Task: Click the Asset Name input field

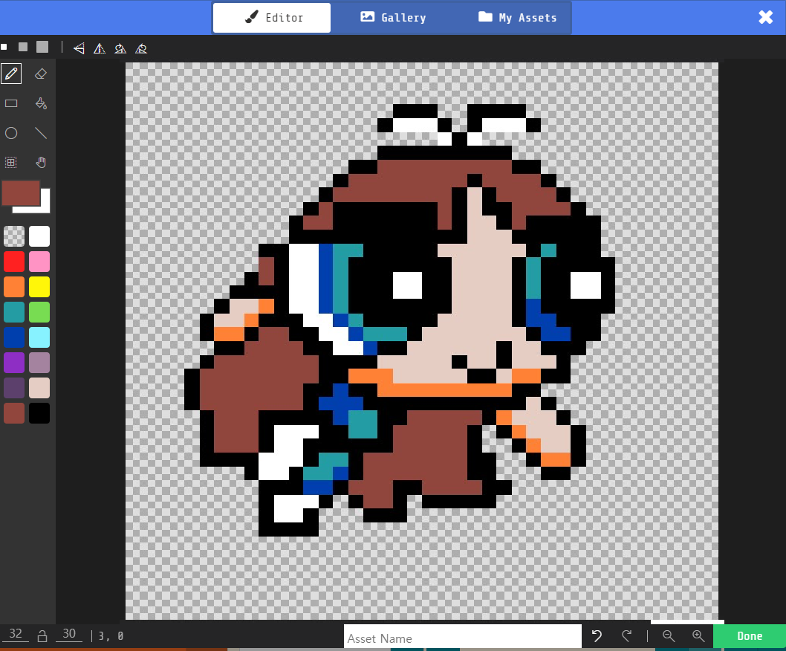Action: click(x=462, y=638)
